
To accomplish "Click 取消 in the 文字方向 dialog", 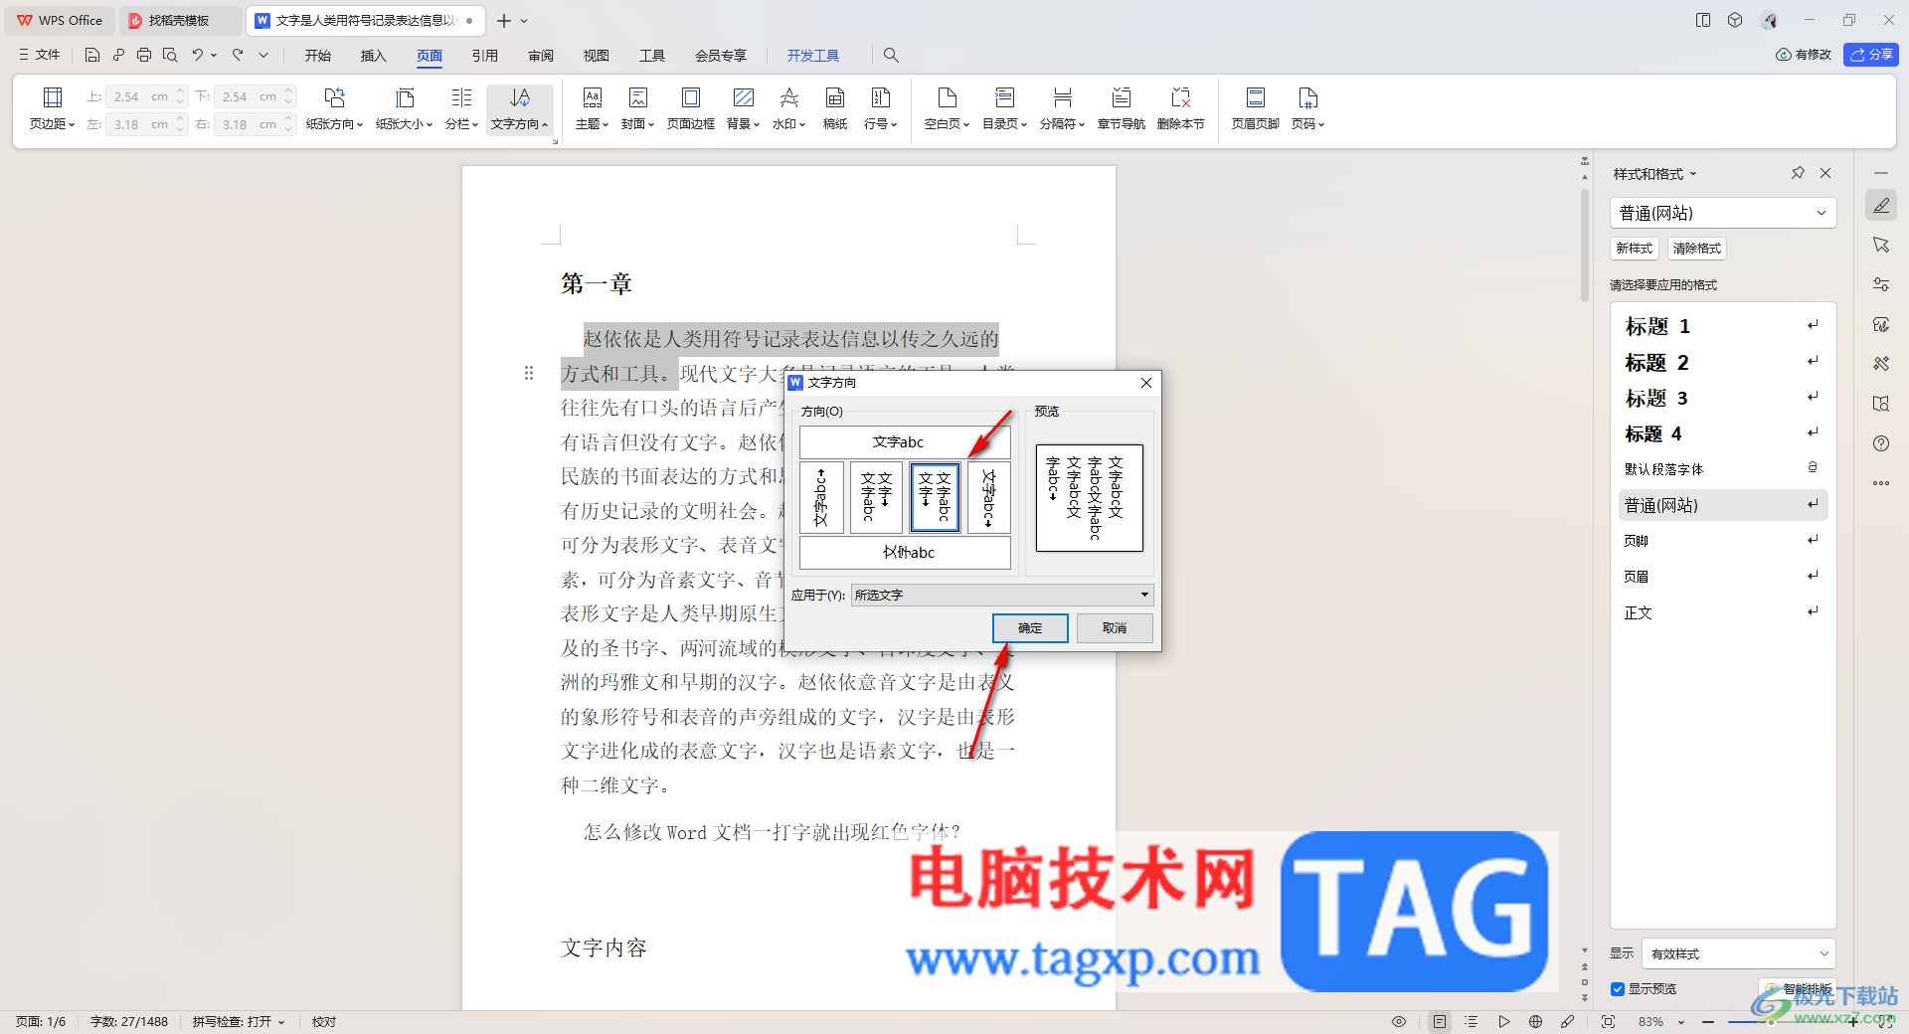I will point(1115,628).
